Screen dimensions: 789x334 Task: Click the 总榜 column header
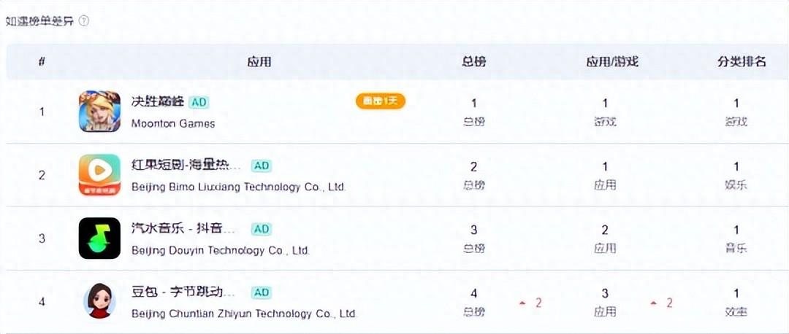(x=474, y=62)
